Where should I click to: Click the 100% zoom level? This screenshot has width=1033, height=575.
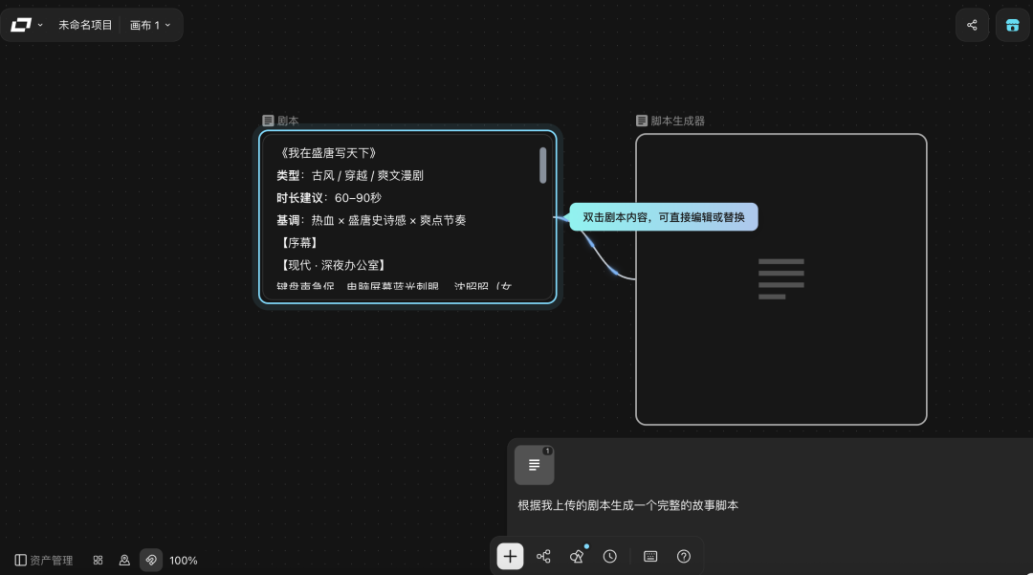click(183, 560)
